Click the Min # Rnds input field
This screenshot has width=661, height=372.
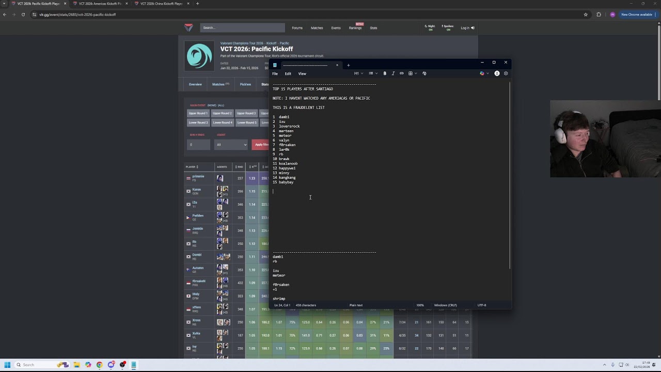[x=199, y=145]
